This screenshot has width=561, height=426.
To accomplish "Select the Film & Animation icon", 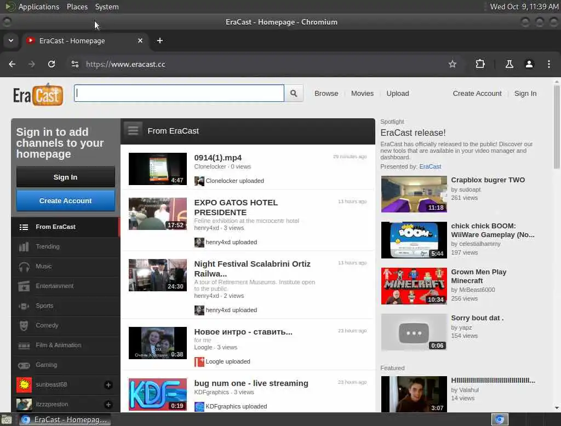I will (24, 346).
